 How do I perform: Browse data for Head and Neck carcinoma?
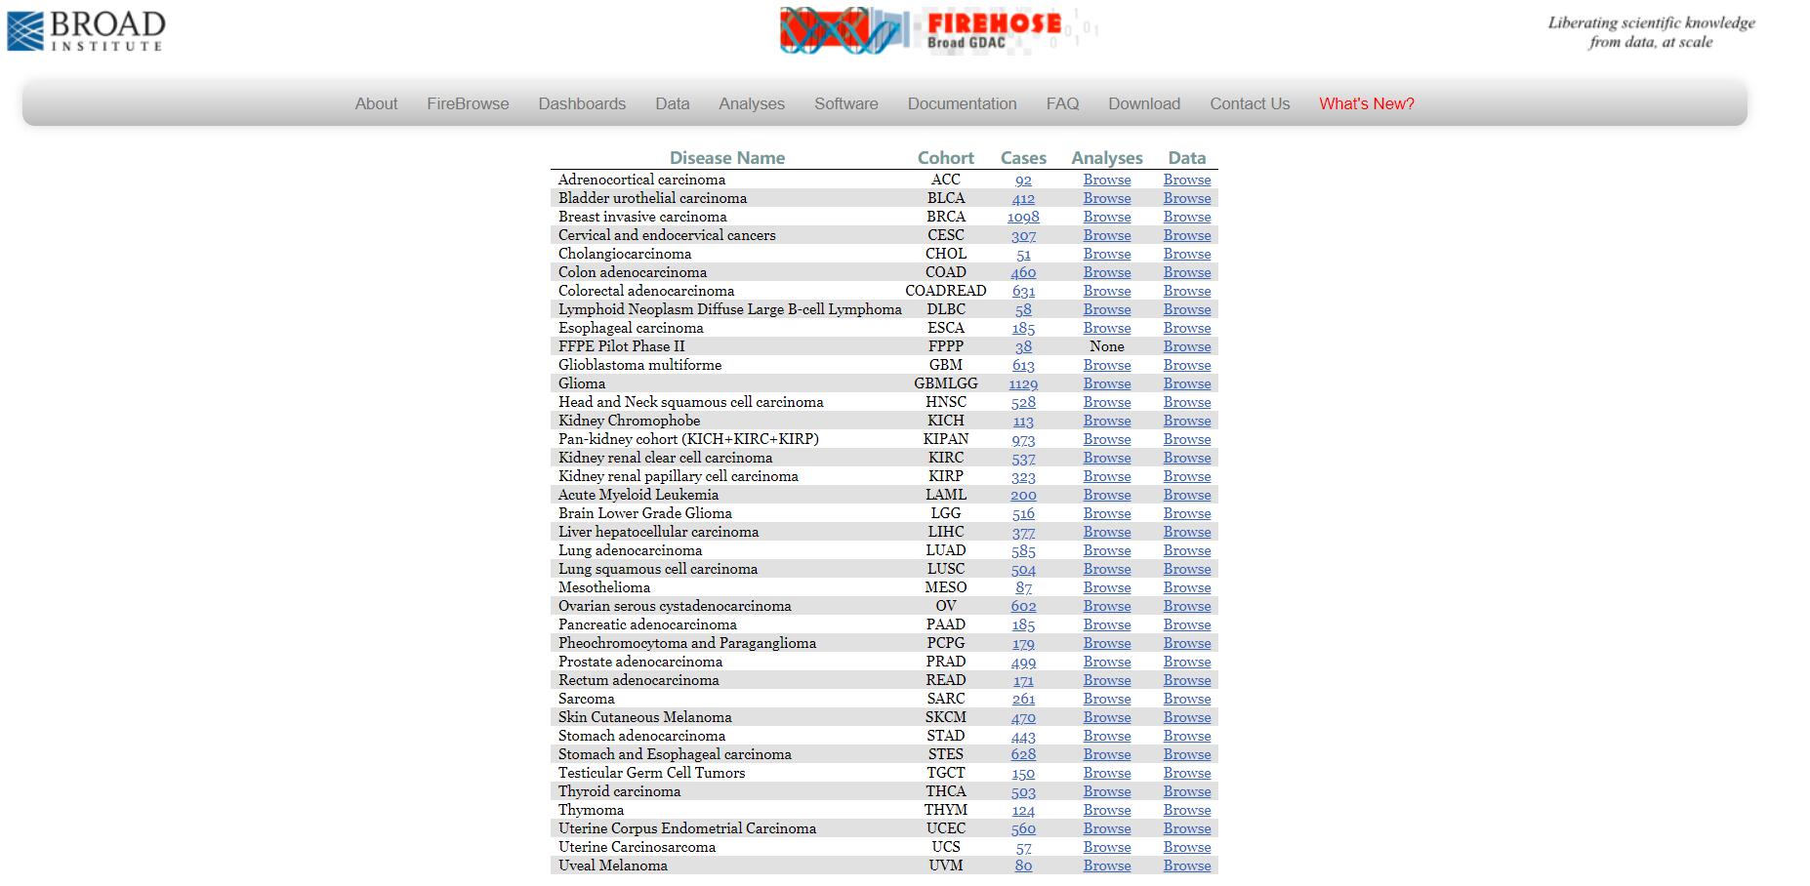click(1187, 402)
